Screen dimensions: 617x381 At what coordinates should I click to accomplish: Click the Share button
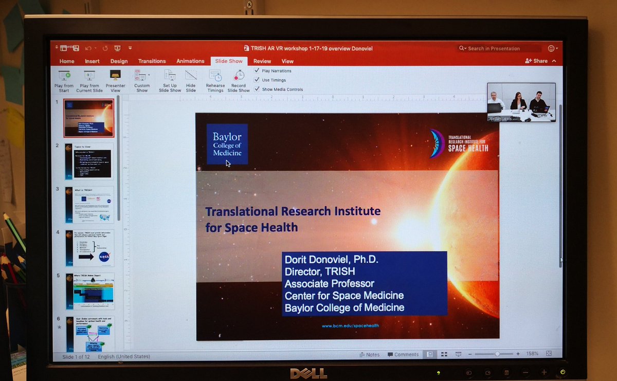pos(536,61)
